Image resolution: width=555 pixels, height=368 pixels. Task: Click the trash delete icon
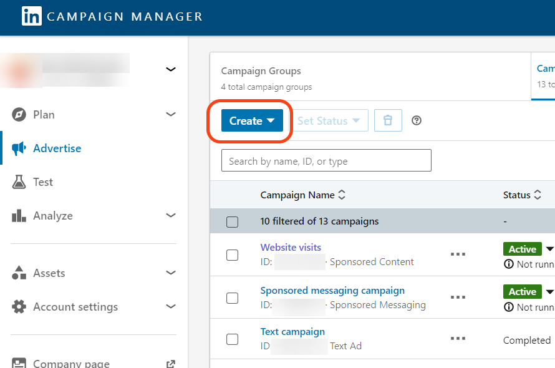click(x=388, y=120)
